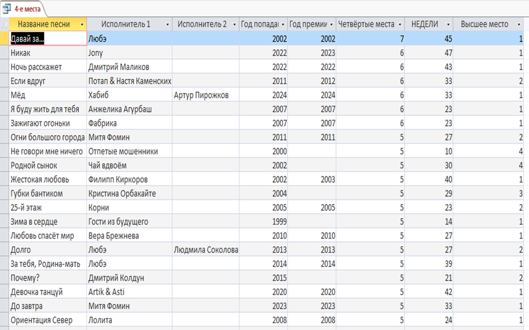Click the cell Губки бантиком
Image resolution: width=529 pixels, height=330 pixels.
48,194
